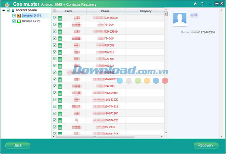This screenshot has height=154, width=226.
Task: Click trash icon on the 576969211 row
Action: pos(60,80)
